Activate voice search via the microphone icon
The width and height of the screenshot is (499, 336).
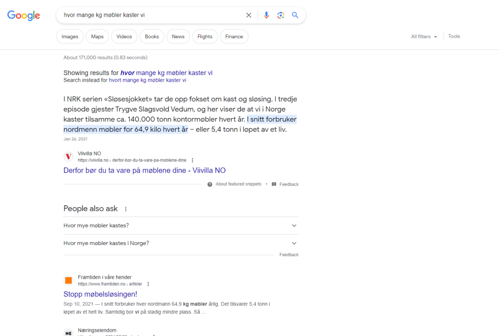(266, 15)
